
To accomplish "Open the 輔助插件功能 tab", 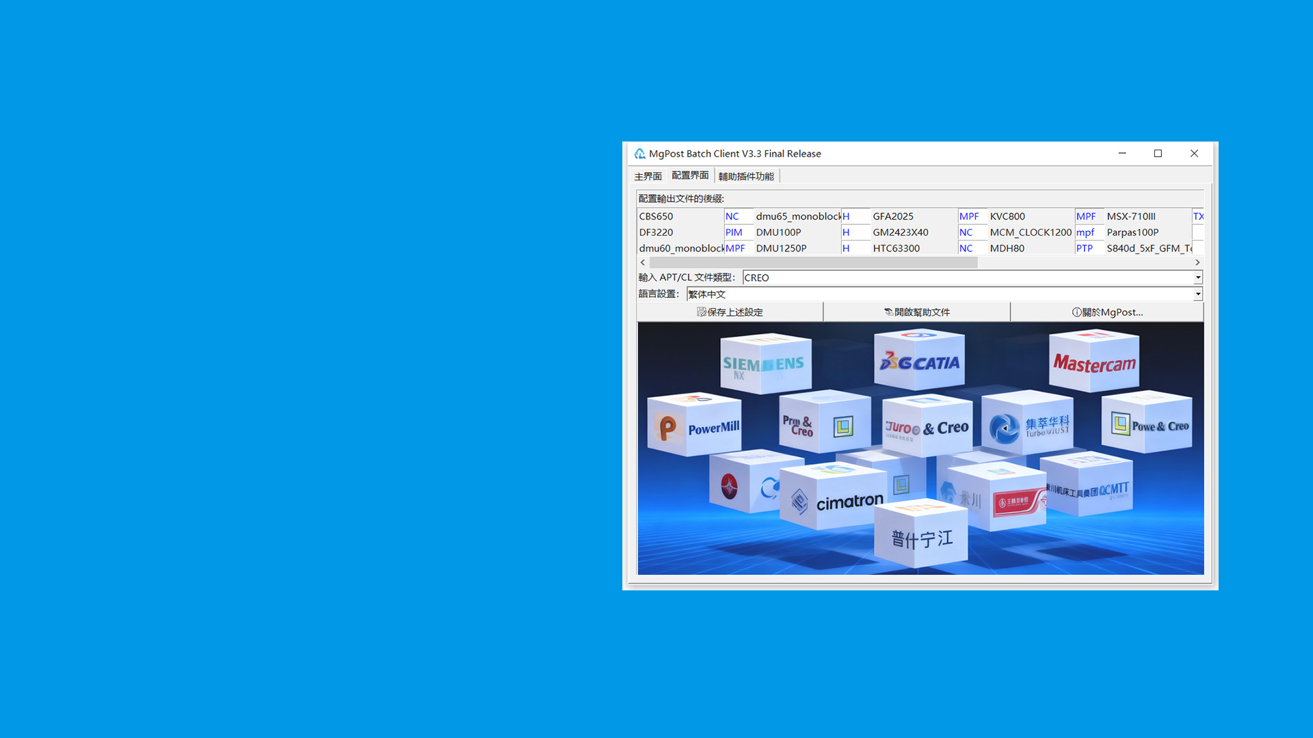I will coord(746,176).
